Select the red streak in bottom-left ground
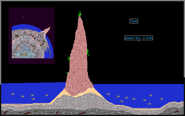 pyautogui.click(x=5, y=113)
